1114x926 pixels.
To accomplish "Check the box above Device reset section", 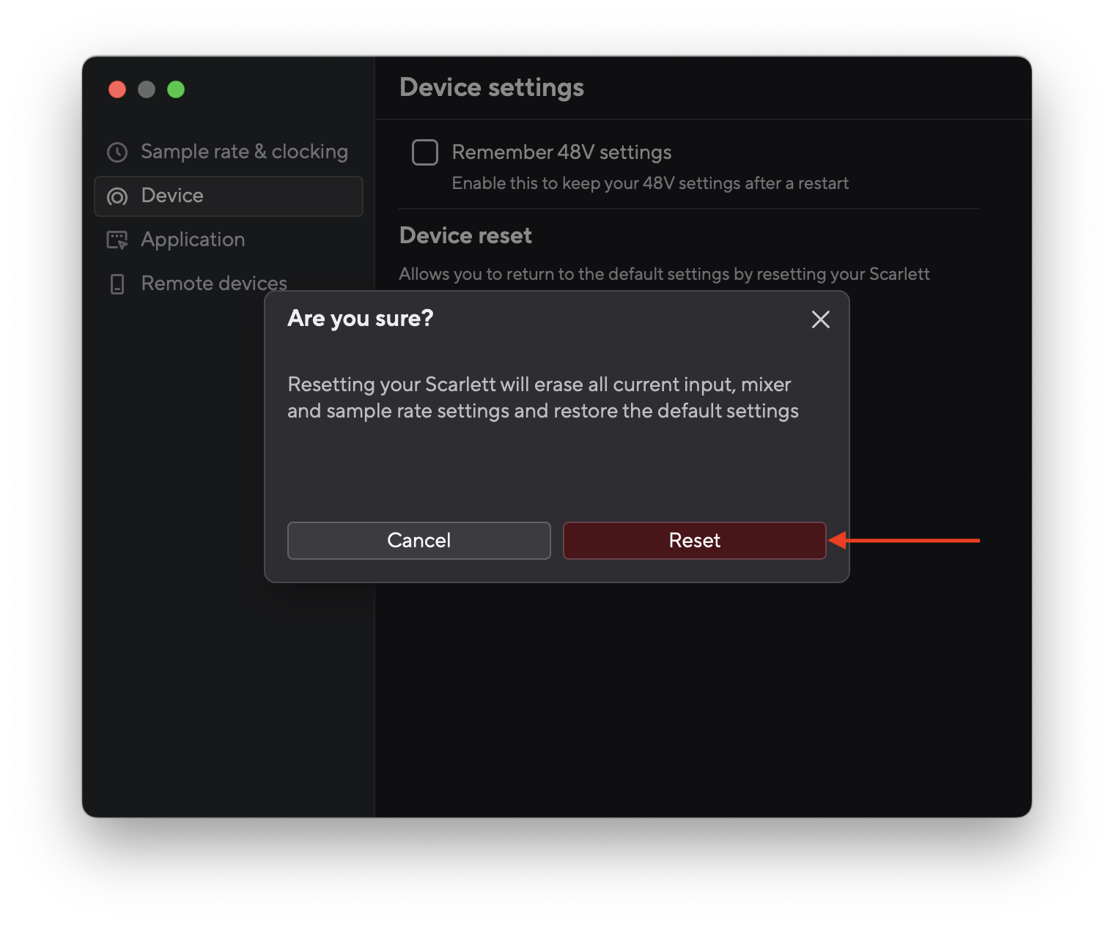I will point(425,152).
